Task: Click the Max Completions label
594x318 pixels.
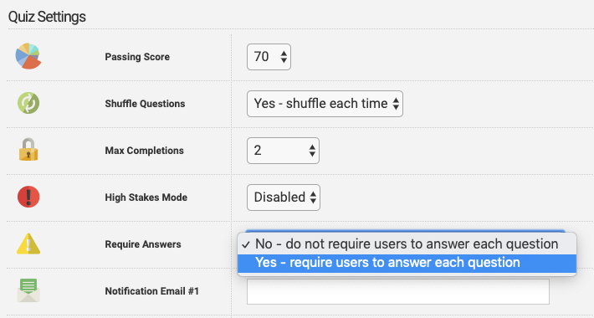Action: 144,151
